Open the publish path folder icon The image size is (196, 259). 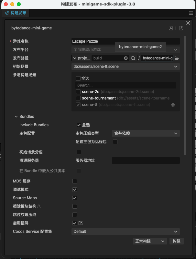click(x=177, y=58)
